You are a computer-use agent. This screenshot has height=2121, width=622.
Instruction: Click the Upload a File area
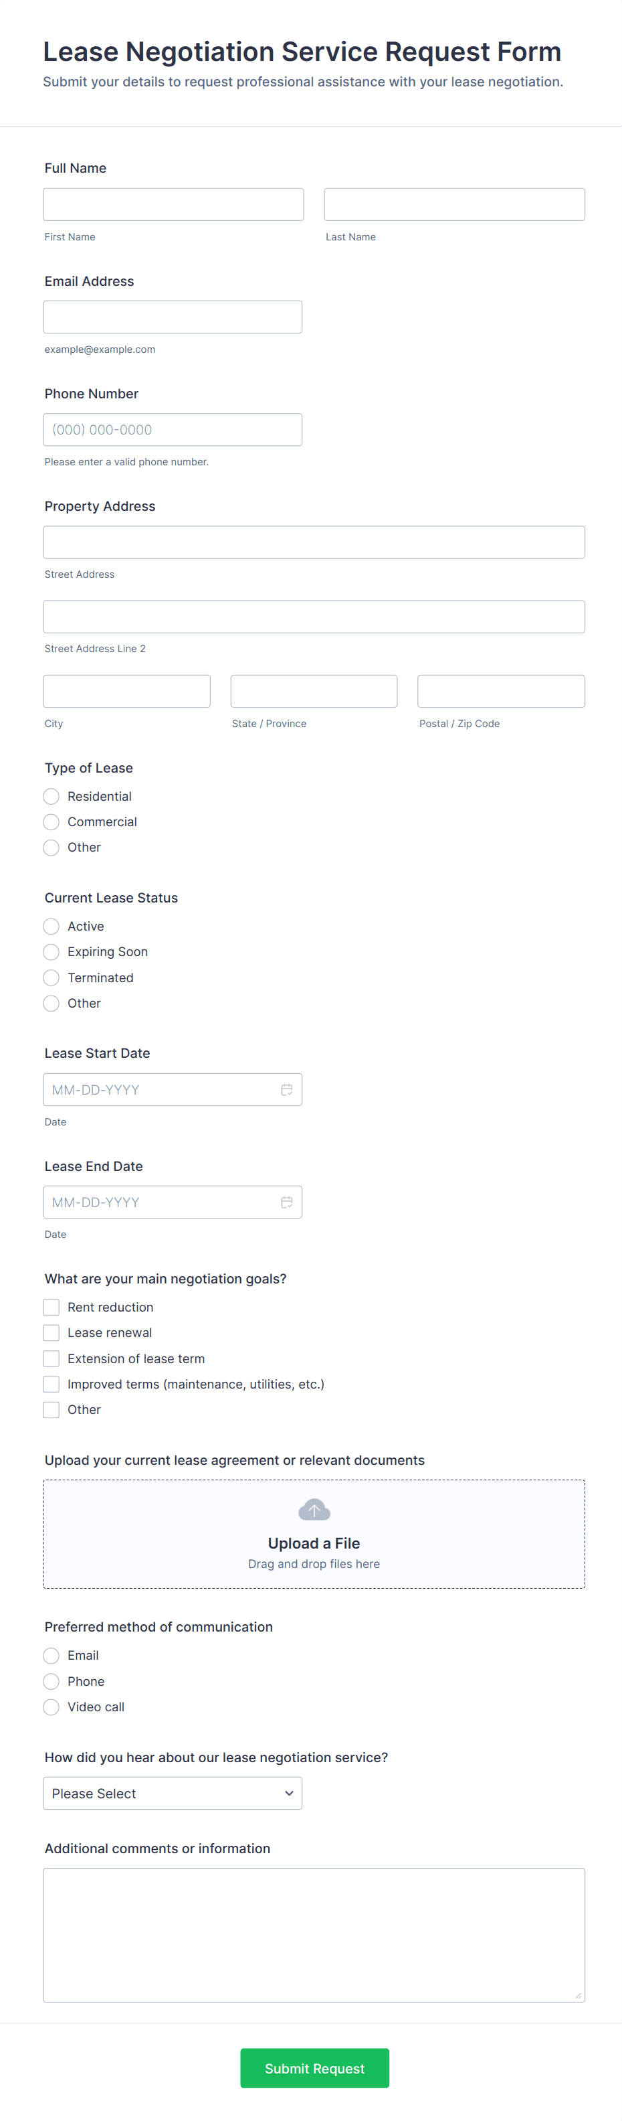pos(314,1544)
